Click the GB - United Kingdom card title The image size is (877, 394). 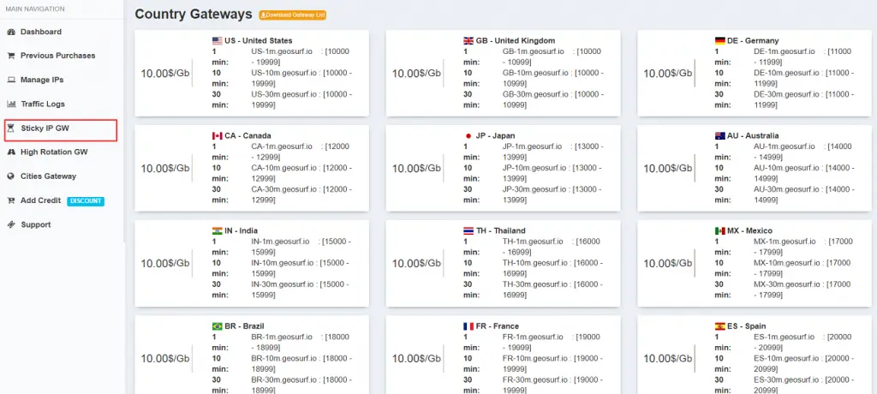(x=516, y=41)
